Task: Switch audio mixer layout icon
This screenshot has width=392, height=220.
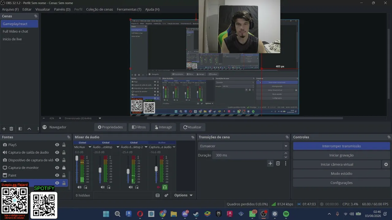Action: 158,195
